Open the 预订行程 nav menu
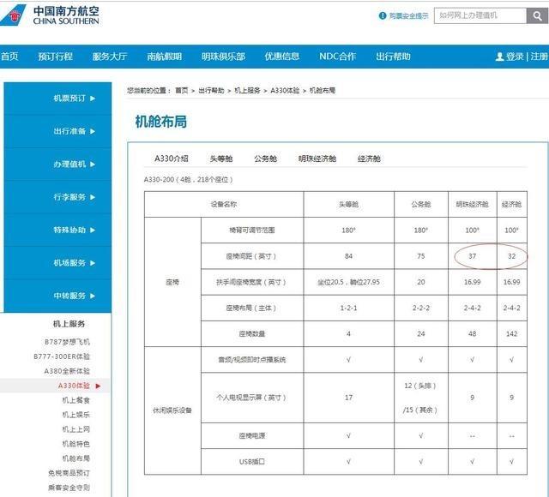549x497 pixels. 55,57
